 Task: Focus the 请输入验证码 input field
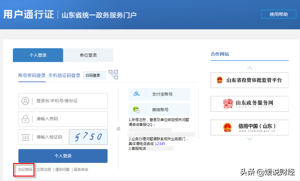pos(43,137)
